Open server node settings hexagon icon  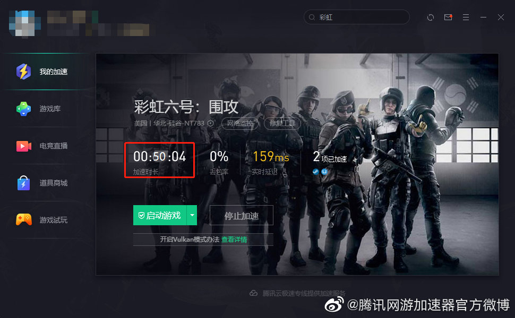tap(211, 123)
